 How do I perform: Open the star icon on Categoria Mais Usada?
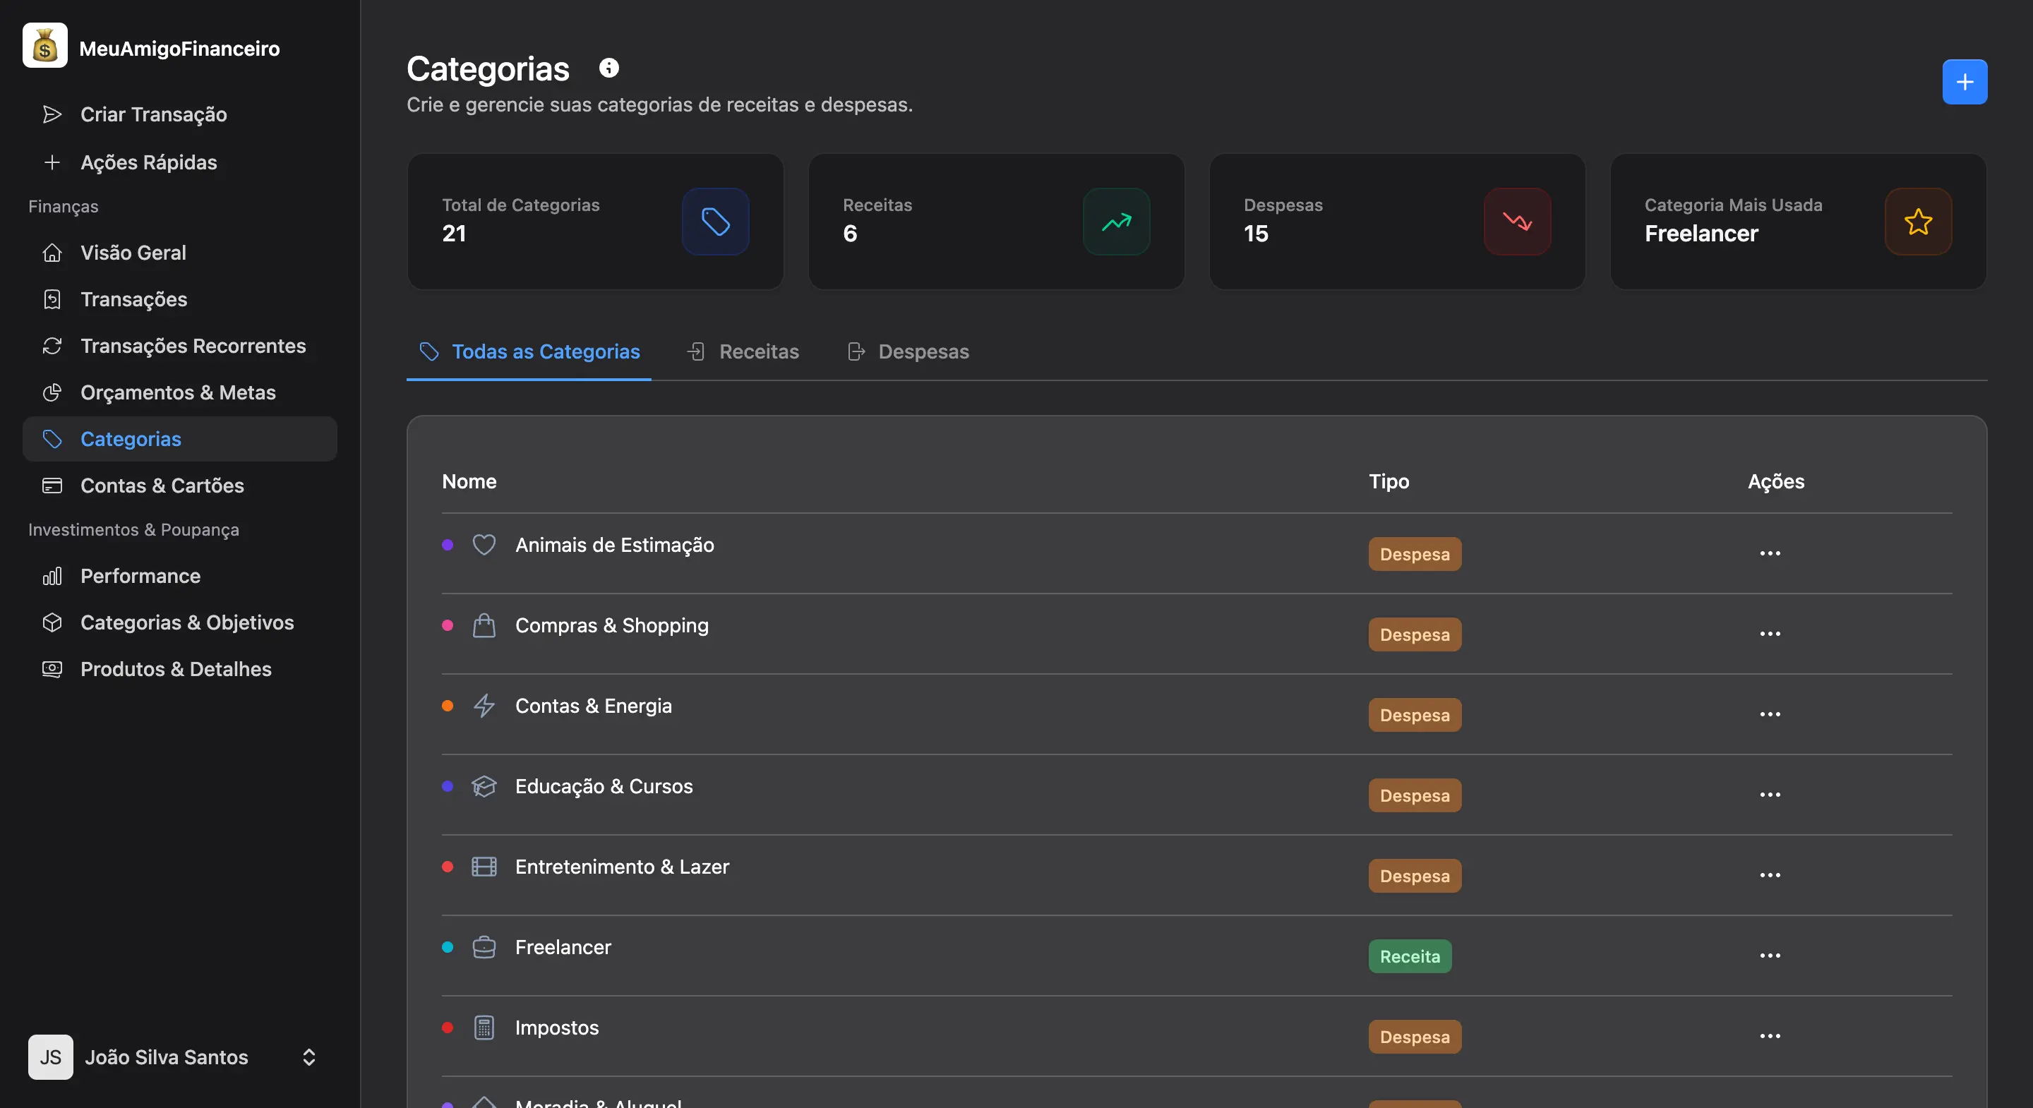pyautogui.click(x=1918, y=222)
